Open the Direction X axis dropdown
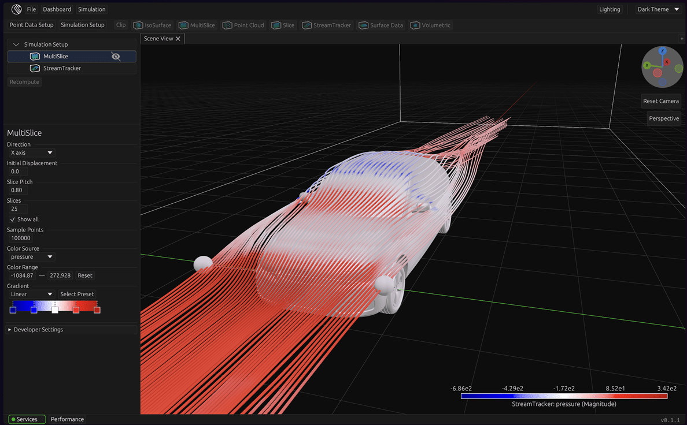Screen dimensions: 687x425 click(32, 153)
